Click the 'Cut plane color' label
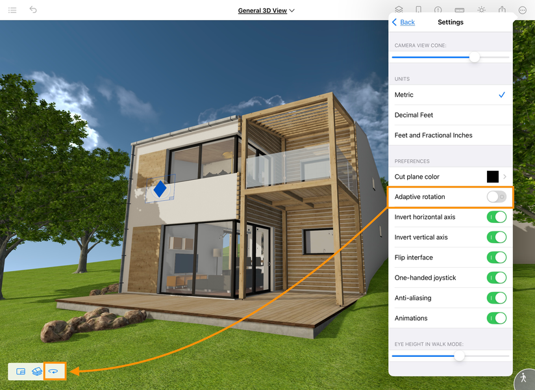 point(417,177)
